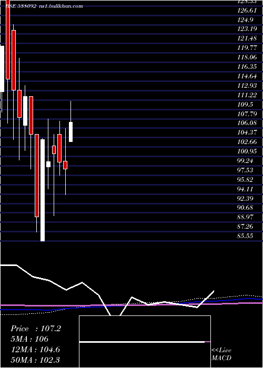
Task: Click the price label 85.55
Action: point(246,236)
